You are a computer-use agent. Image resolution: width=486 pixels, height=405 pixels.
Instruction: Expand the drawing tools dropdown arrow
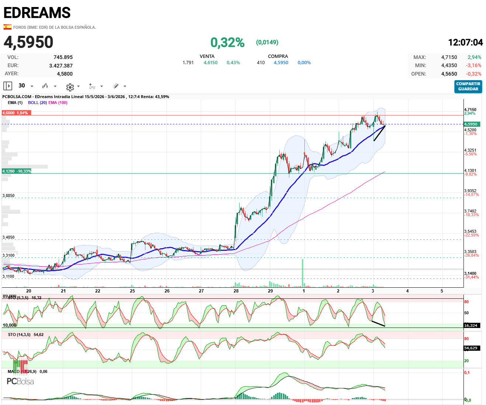click(x=125, y=86)
